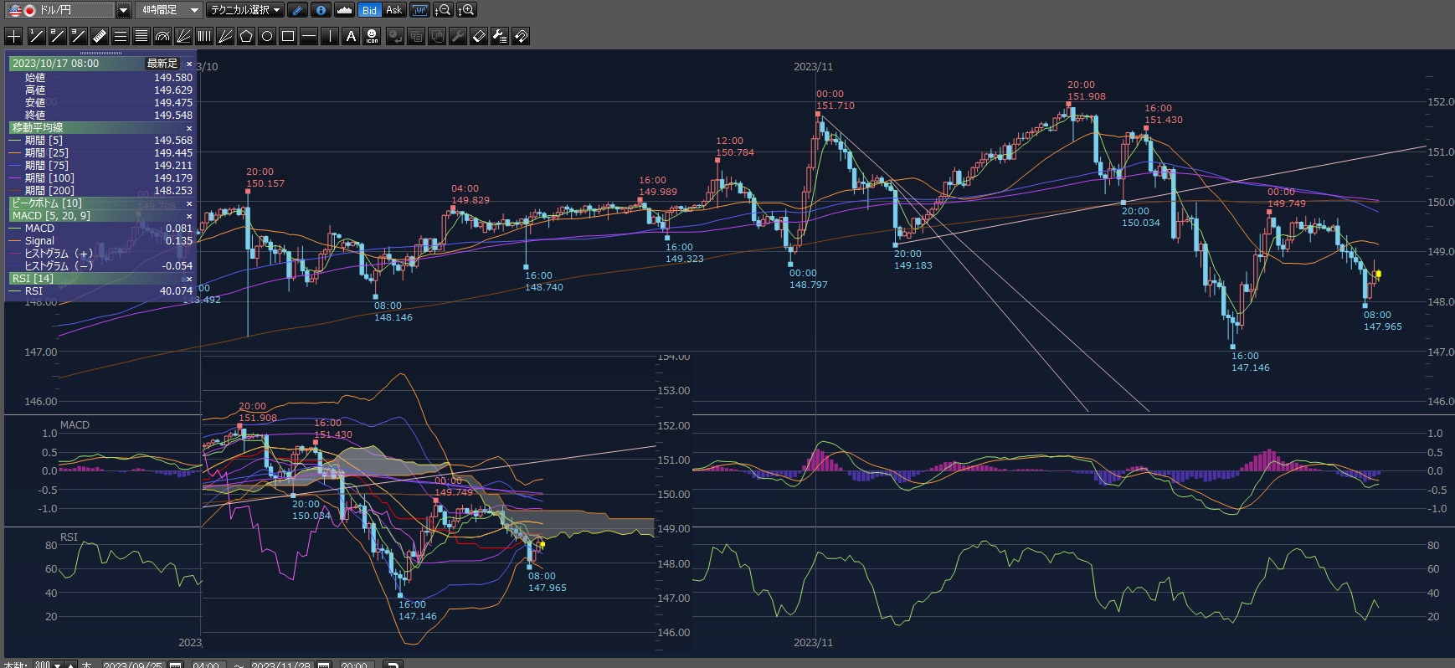Open the ドル/円 currency pair dropdown

point(123,10)
